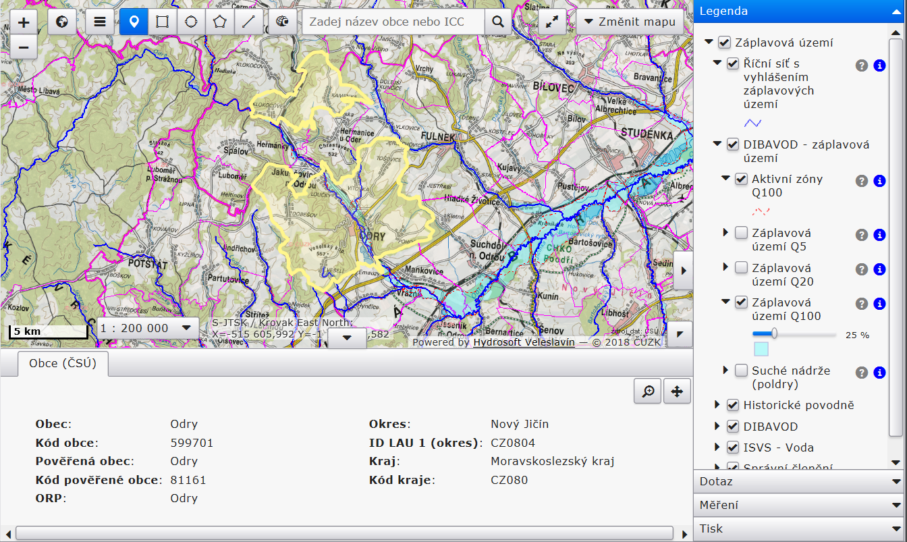Select the rectangle selection tool
This screenshot has width=907, height=542.
(163, 22)
